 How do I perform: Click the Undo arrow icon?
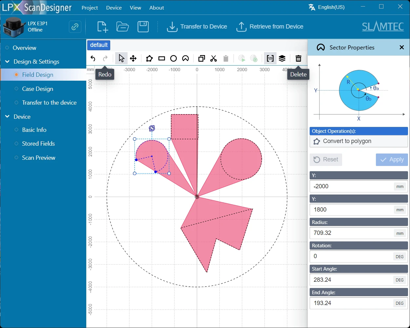93,58
